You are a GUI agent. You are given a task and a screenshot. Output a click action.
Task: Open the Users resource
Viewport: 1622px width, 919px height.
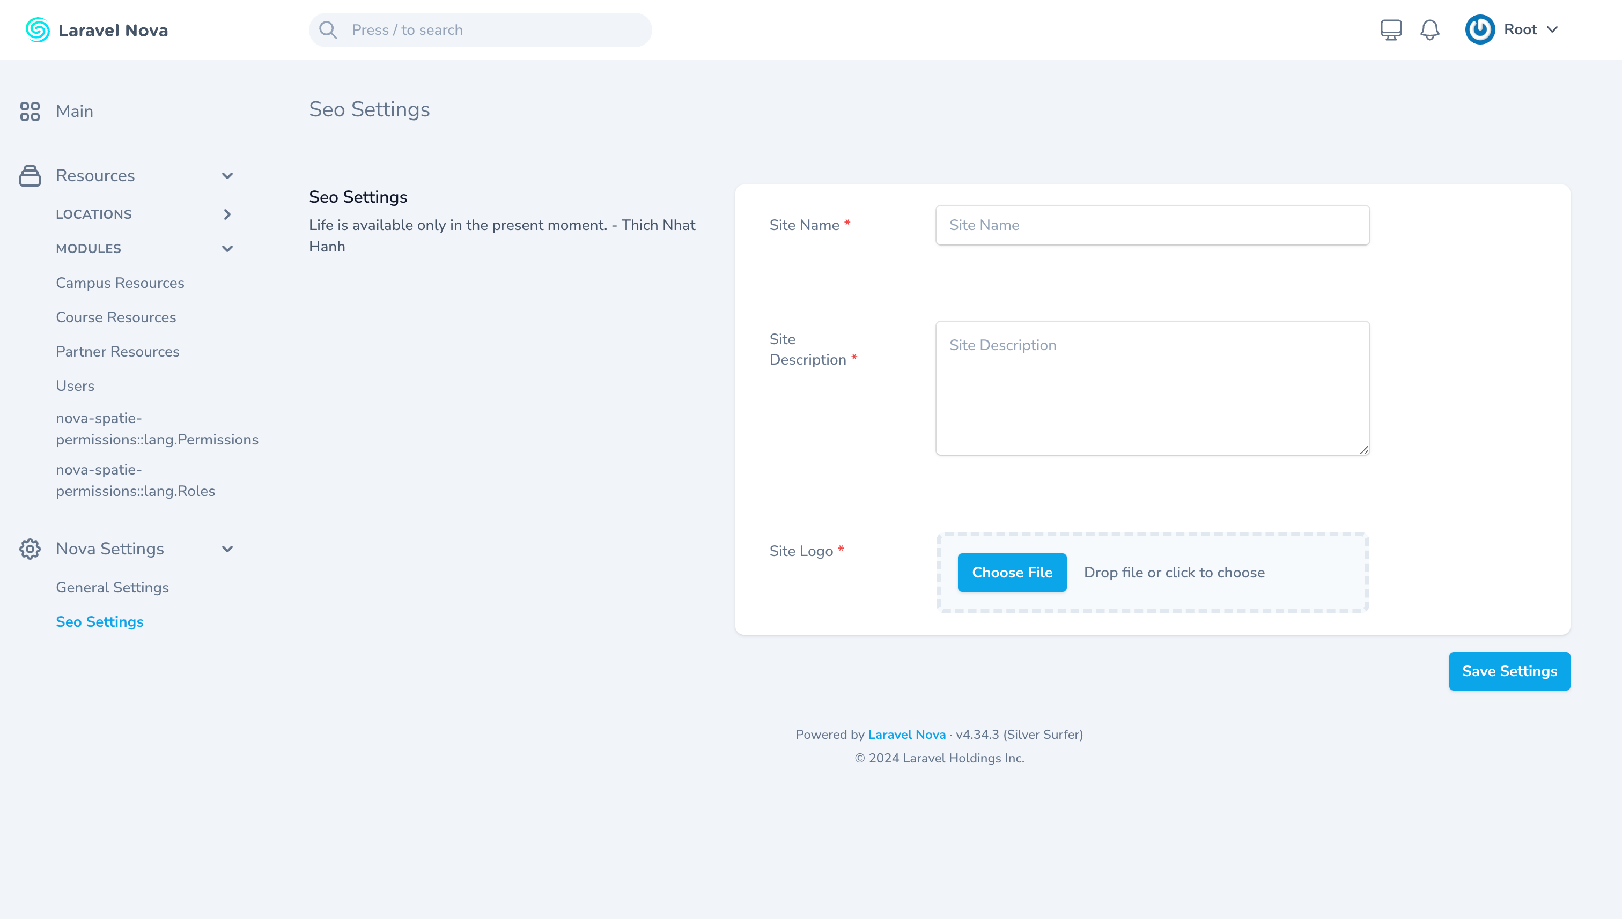[x=75, y=386]
